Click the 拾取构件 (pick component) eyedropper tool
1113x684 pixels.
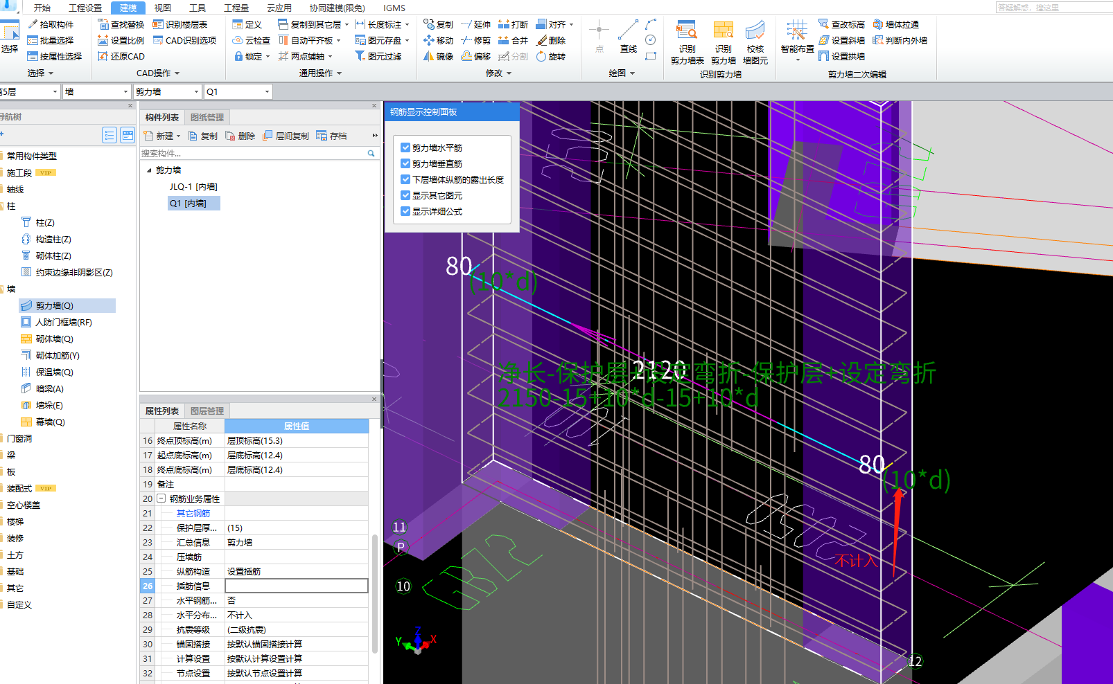[x=51, y=24]
